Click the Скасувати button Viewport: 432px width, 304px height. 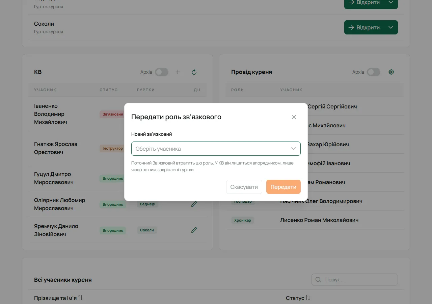(x=244, y=187)
